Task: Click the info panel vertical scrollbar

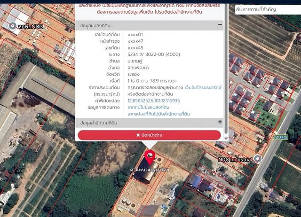Action: [x=226, y=70]
